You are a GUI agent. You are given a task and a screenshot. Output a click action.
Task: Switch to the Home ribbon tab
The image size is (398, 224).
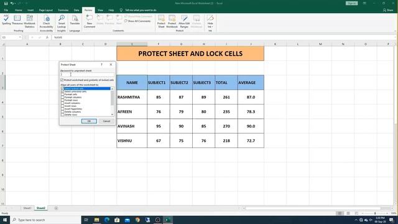(18, 10)
